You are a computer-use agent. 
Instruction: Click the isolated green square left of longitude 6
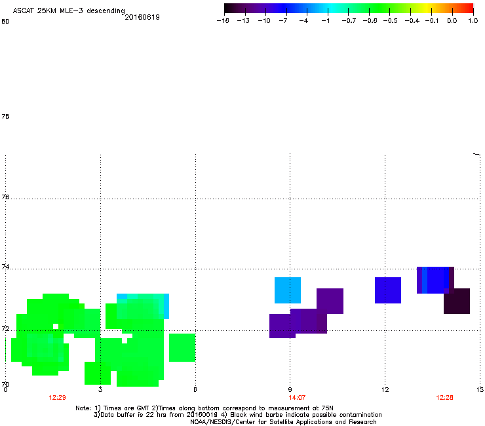click(x=182, y=347)
